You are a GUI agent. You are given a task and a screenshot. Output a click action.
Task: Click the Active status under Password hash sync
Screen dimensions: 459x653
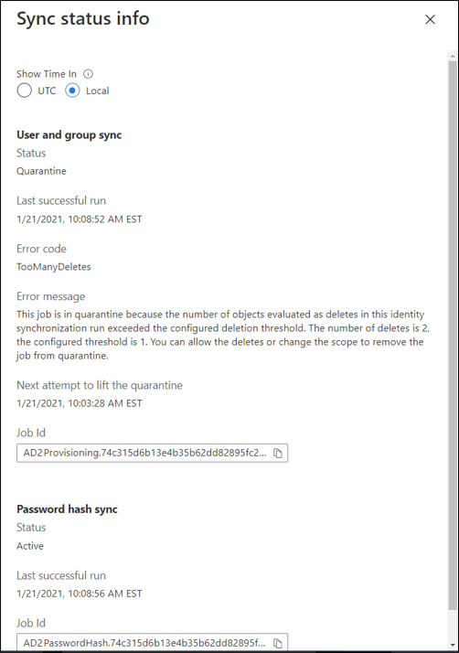(30, 546)
